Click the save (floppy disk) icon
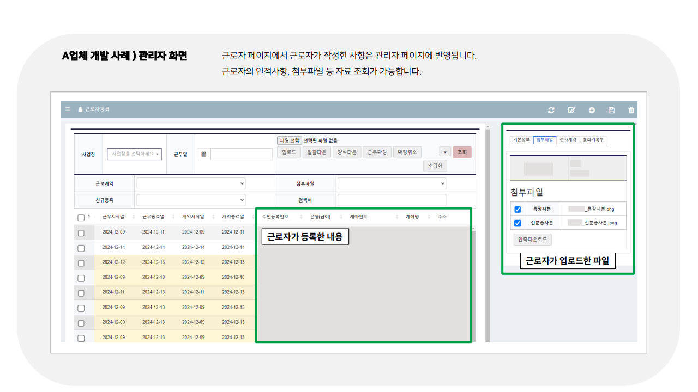 point(611,110)
